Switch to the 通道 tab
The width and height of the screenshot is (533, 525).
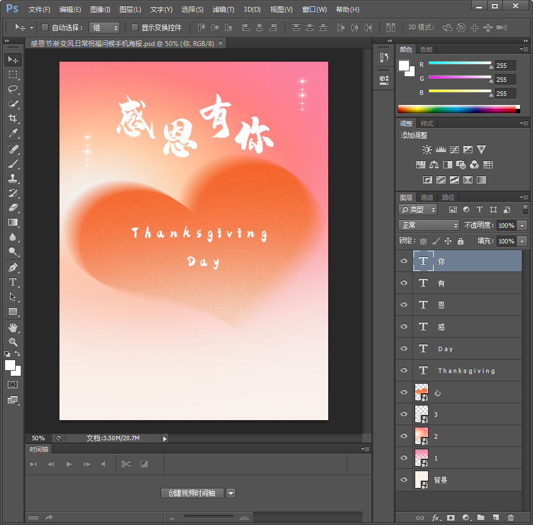[x=427, y=197]
